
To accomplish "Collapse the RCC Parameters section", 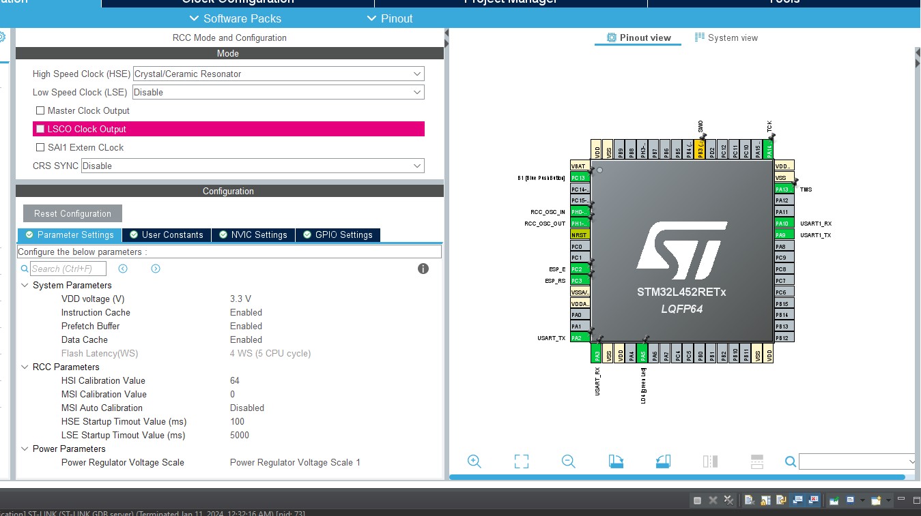I will [25, 367].
